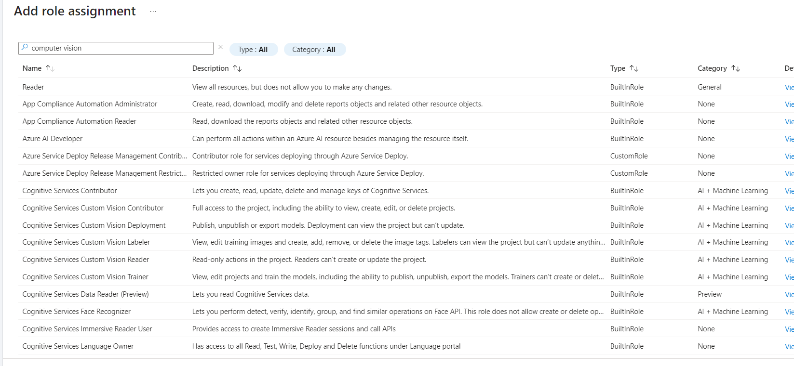794x366 pixels.
Task: Select Cognitive Services Custom Vision Trainer role
Action: pos(406,277)
